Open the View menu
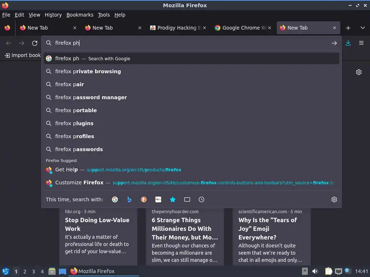 34,15
